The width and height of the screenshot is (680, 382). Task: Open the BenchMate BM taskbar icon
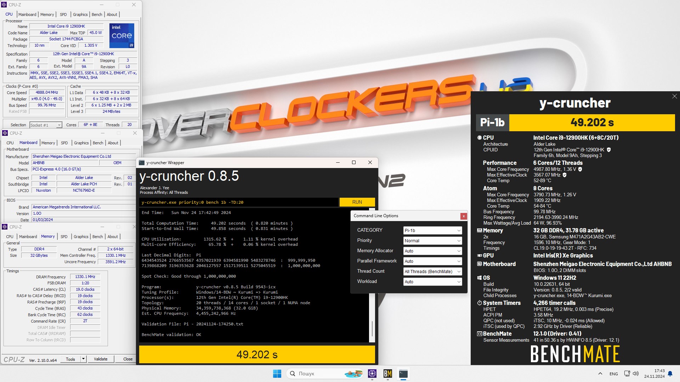click(x=388, y=374)
